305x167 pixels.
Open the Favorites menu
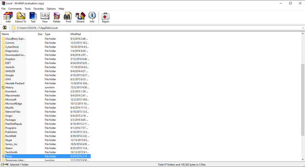click(x=39, y=9)
